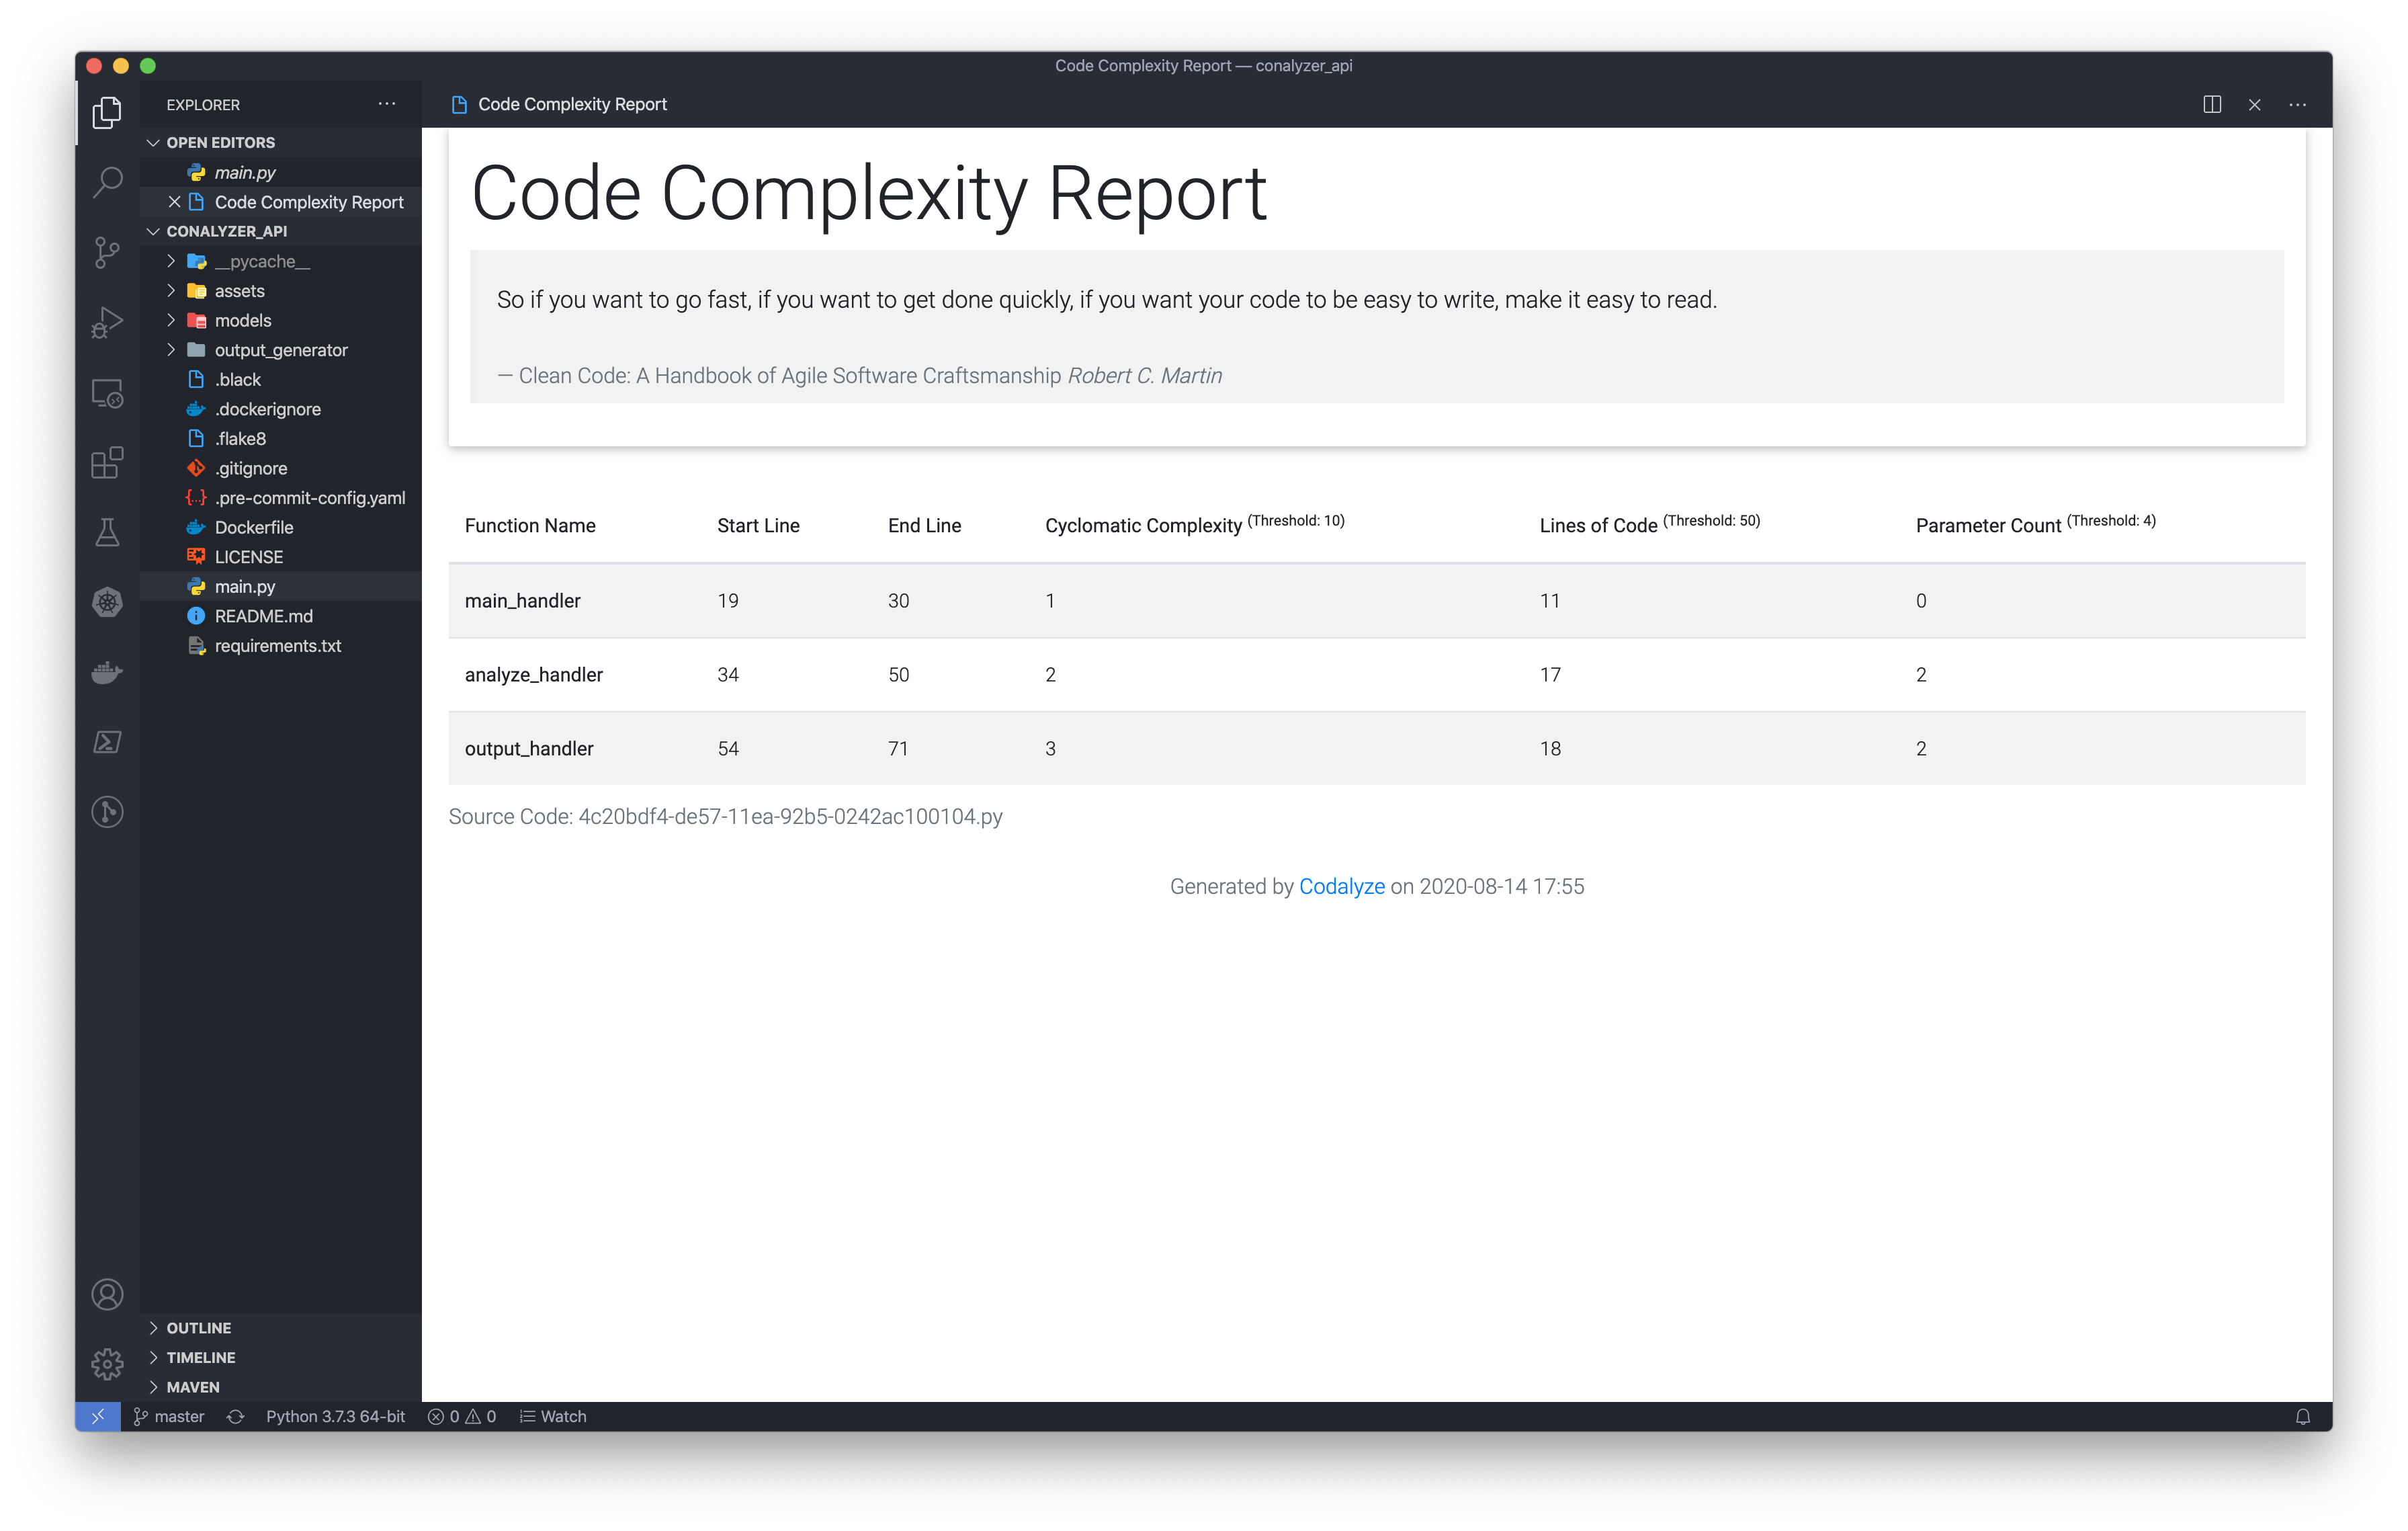The image size is (2408, 1531).
Task: Select the Code Complexity Report tab
Action: pyautogui.click(x=572, y=105)
